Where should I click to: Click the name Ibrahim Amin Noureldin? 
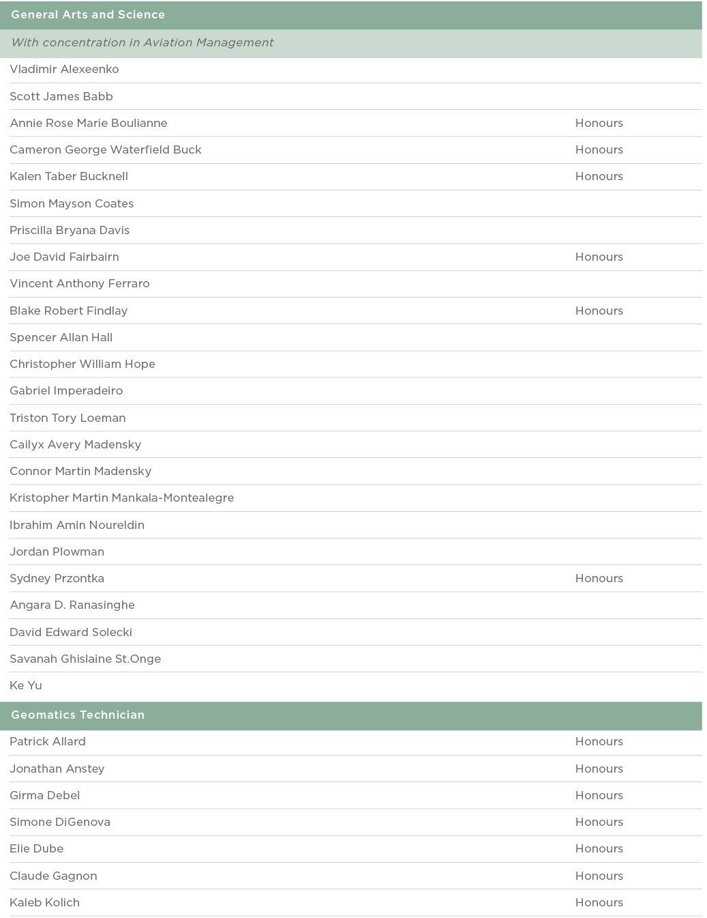[x=77, y=525]
